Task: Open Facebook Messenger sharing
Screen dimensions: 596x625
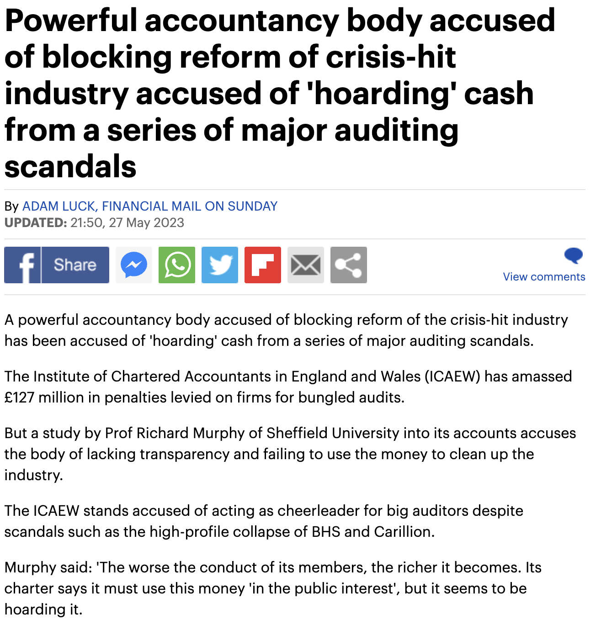Action: click(133, 265)
